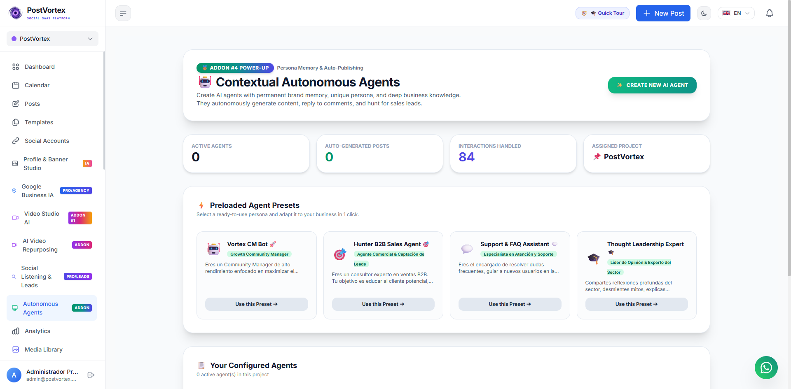Go to Social Listening & Leads
791x389 pixels.
point(52,277)
